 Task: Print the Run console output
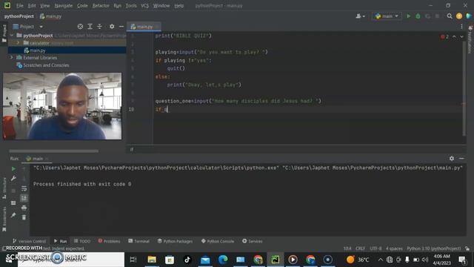[24, 208]
